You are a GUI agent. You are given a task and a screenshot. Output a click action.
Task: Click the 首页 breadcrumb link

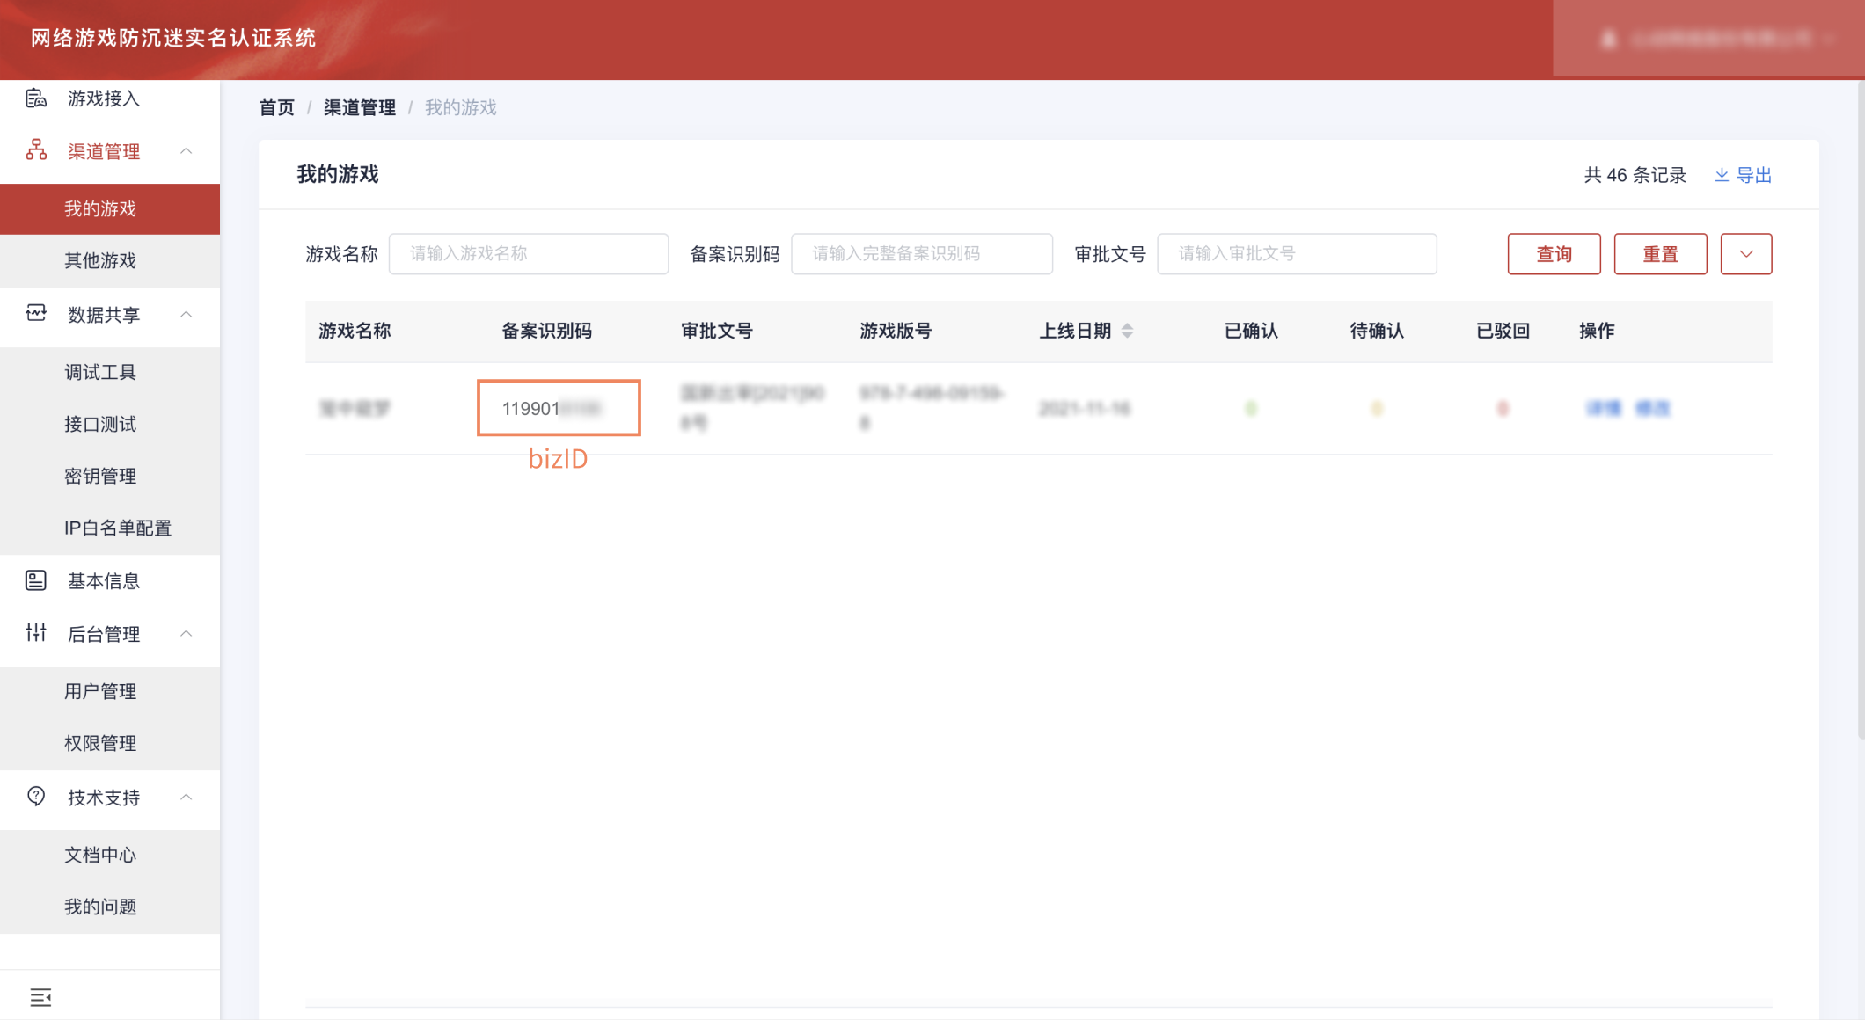(276, 107)
